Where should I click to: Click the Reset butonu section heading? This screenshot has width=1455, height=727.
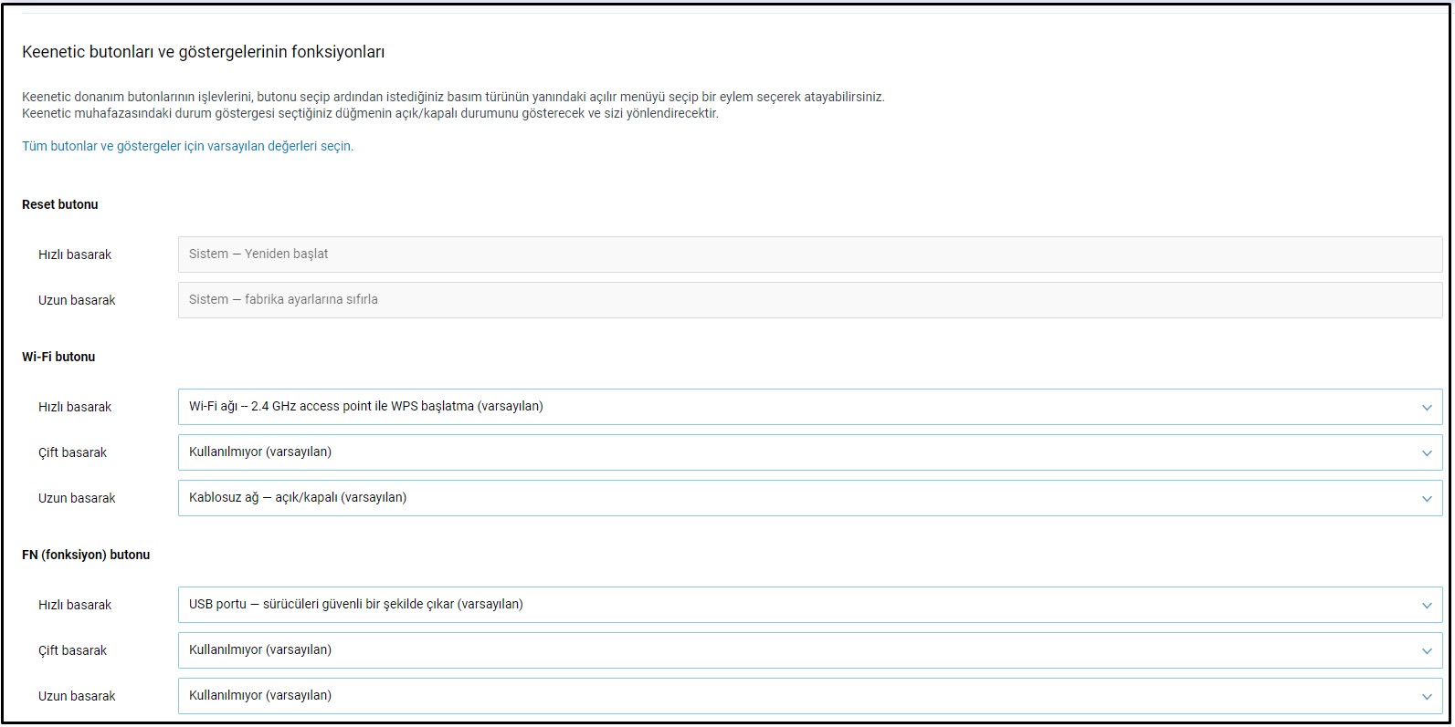(59, 204)
